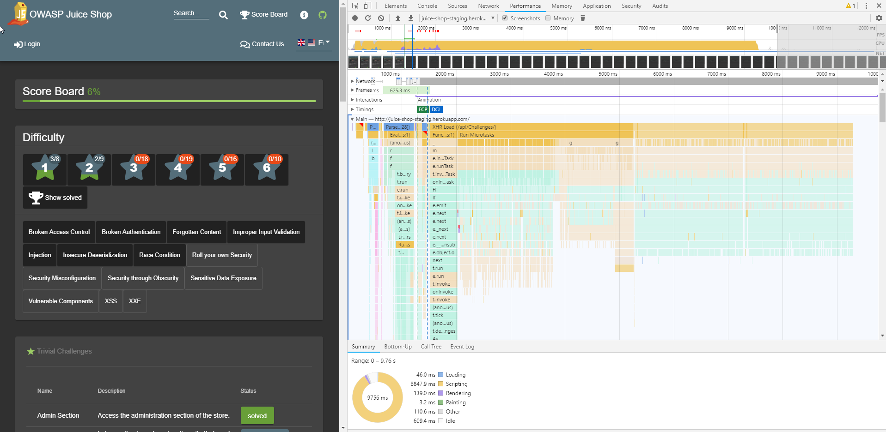Uncheck the Screenshots checkbox
The height and width of the screenshot is (432, 886).
point(505,18)
